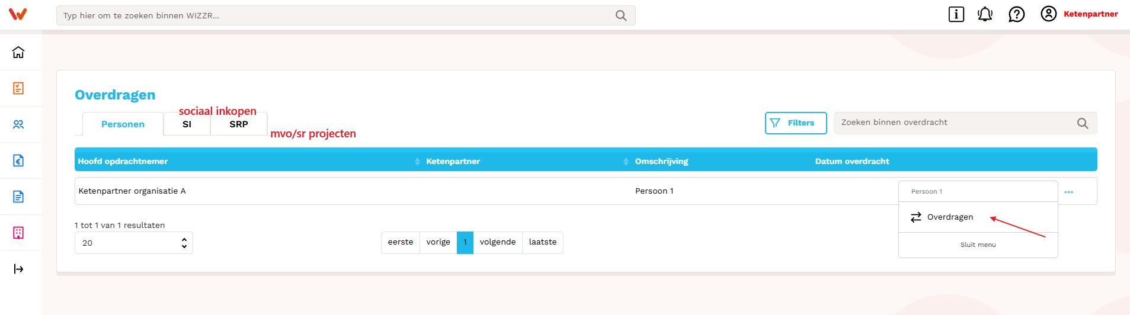Viewport: 1130px width, 315px height.
Task: Open the user profile icon
Action: (x=1049, y=14)
